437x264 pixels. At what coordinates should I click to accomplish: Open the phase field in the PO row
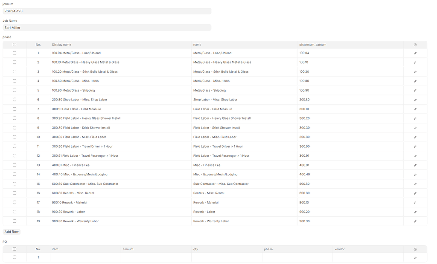(x=297, y=257)
